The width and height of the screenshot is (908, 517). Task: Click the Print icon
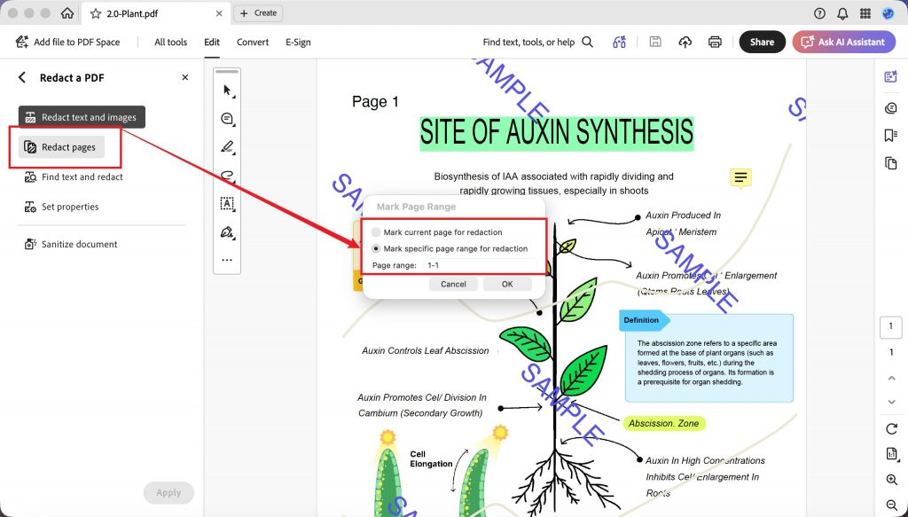point(716,42)
